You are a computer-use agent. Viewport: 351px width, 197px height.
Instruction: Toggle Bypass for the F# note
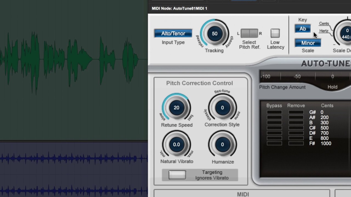tap(274, 143)
